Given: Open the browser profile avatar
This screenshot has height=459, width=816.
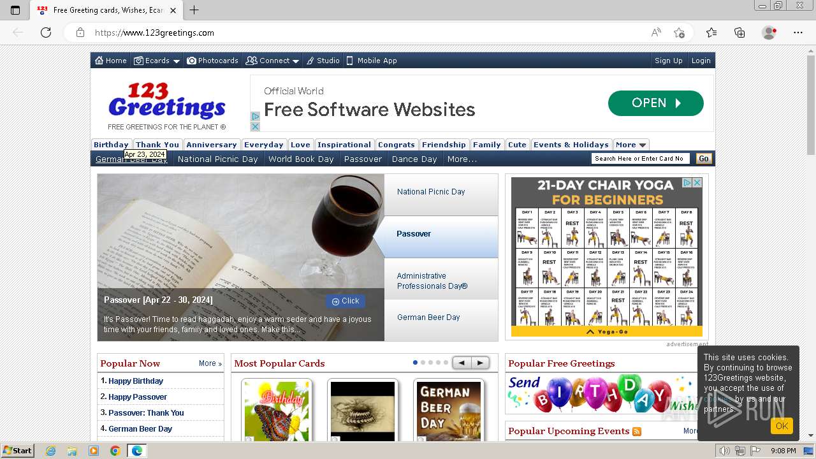Looking at the screenshot, I should 769,33.
